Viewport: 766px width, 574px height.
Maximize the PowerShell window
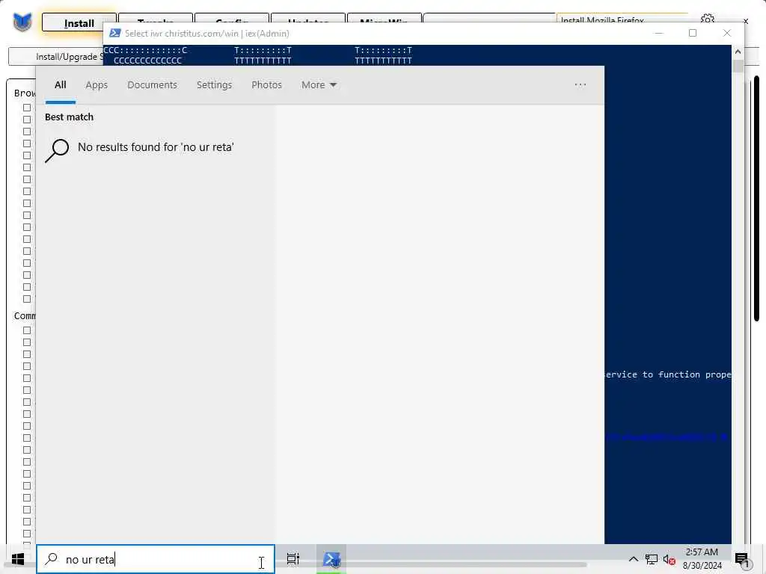tap(692, 33)
